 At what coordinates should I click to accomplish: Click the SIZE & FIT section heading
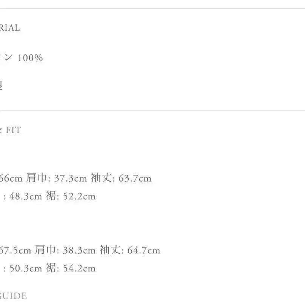point(11,130)
